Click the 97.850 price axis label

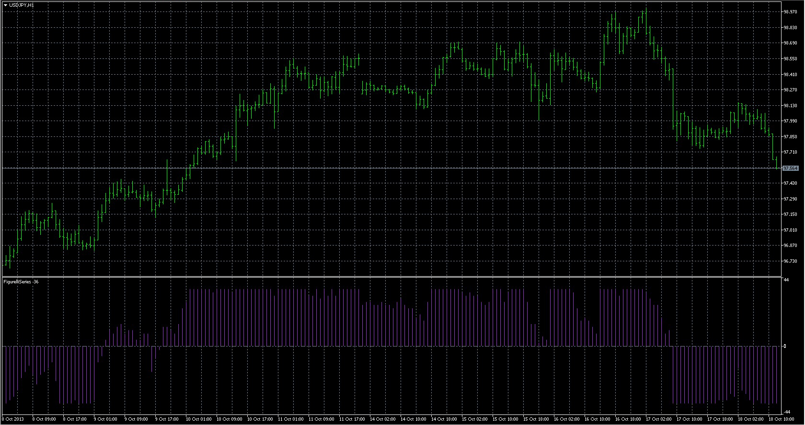point(790,137)
